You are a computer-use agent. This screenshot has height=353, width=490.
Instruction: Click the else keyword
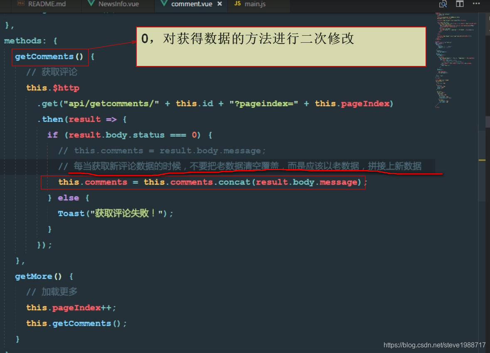pyautogui.click(x=68, y=198)
